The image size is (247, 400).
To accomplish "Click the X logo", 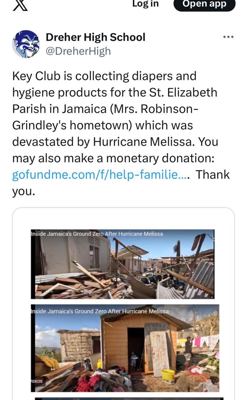I will 20,5.
